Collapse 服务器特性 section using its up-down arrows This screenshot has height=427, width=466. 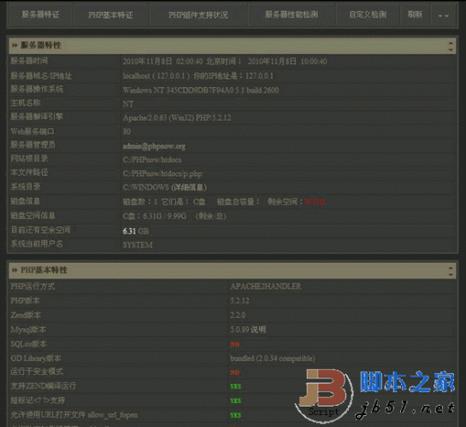451,46
